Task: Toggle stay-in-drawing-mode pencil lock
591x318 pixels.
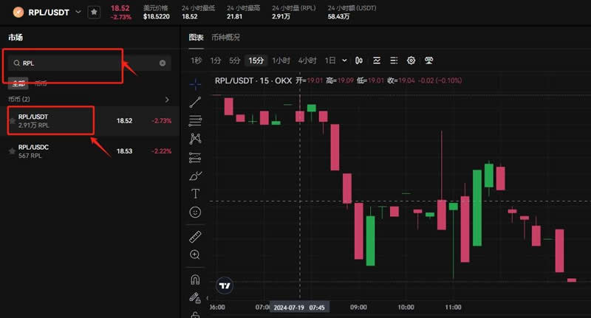Action: pos(195,297)
